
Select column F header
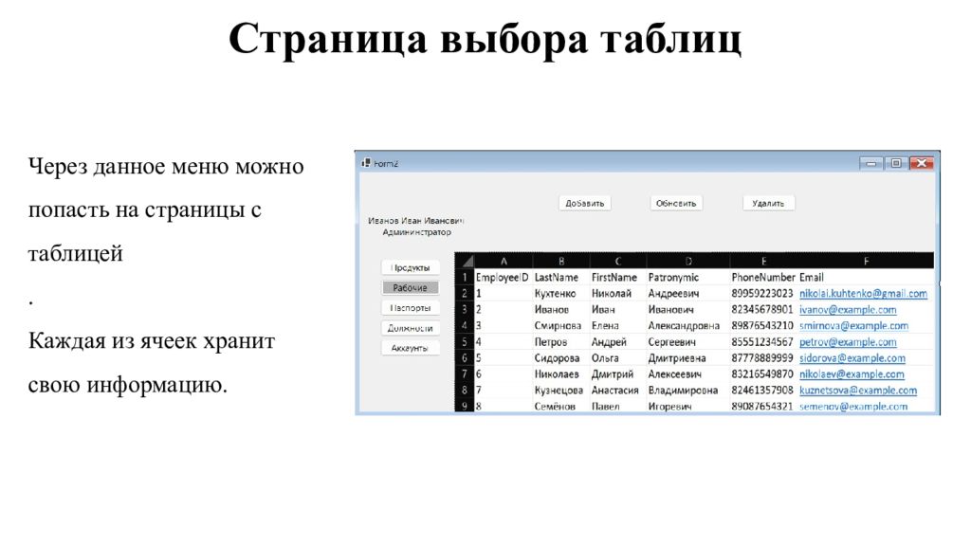(866, 261)
